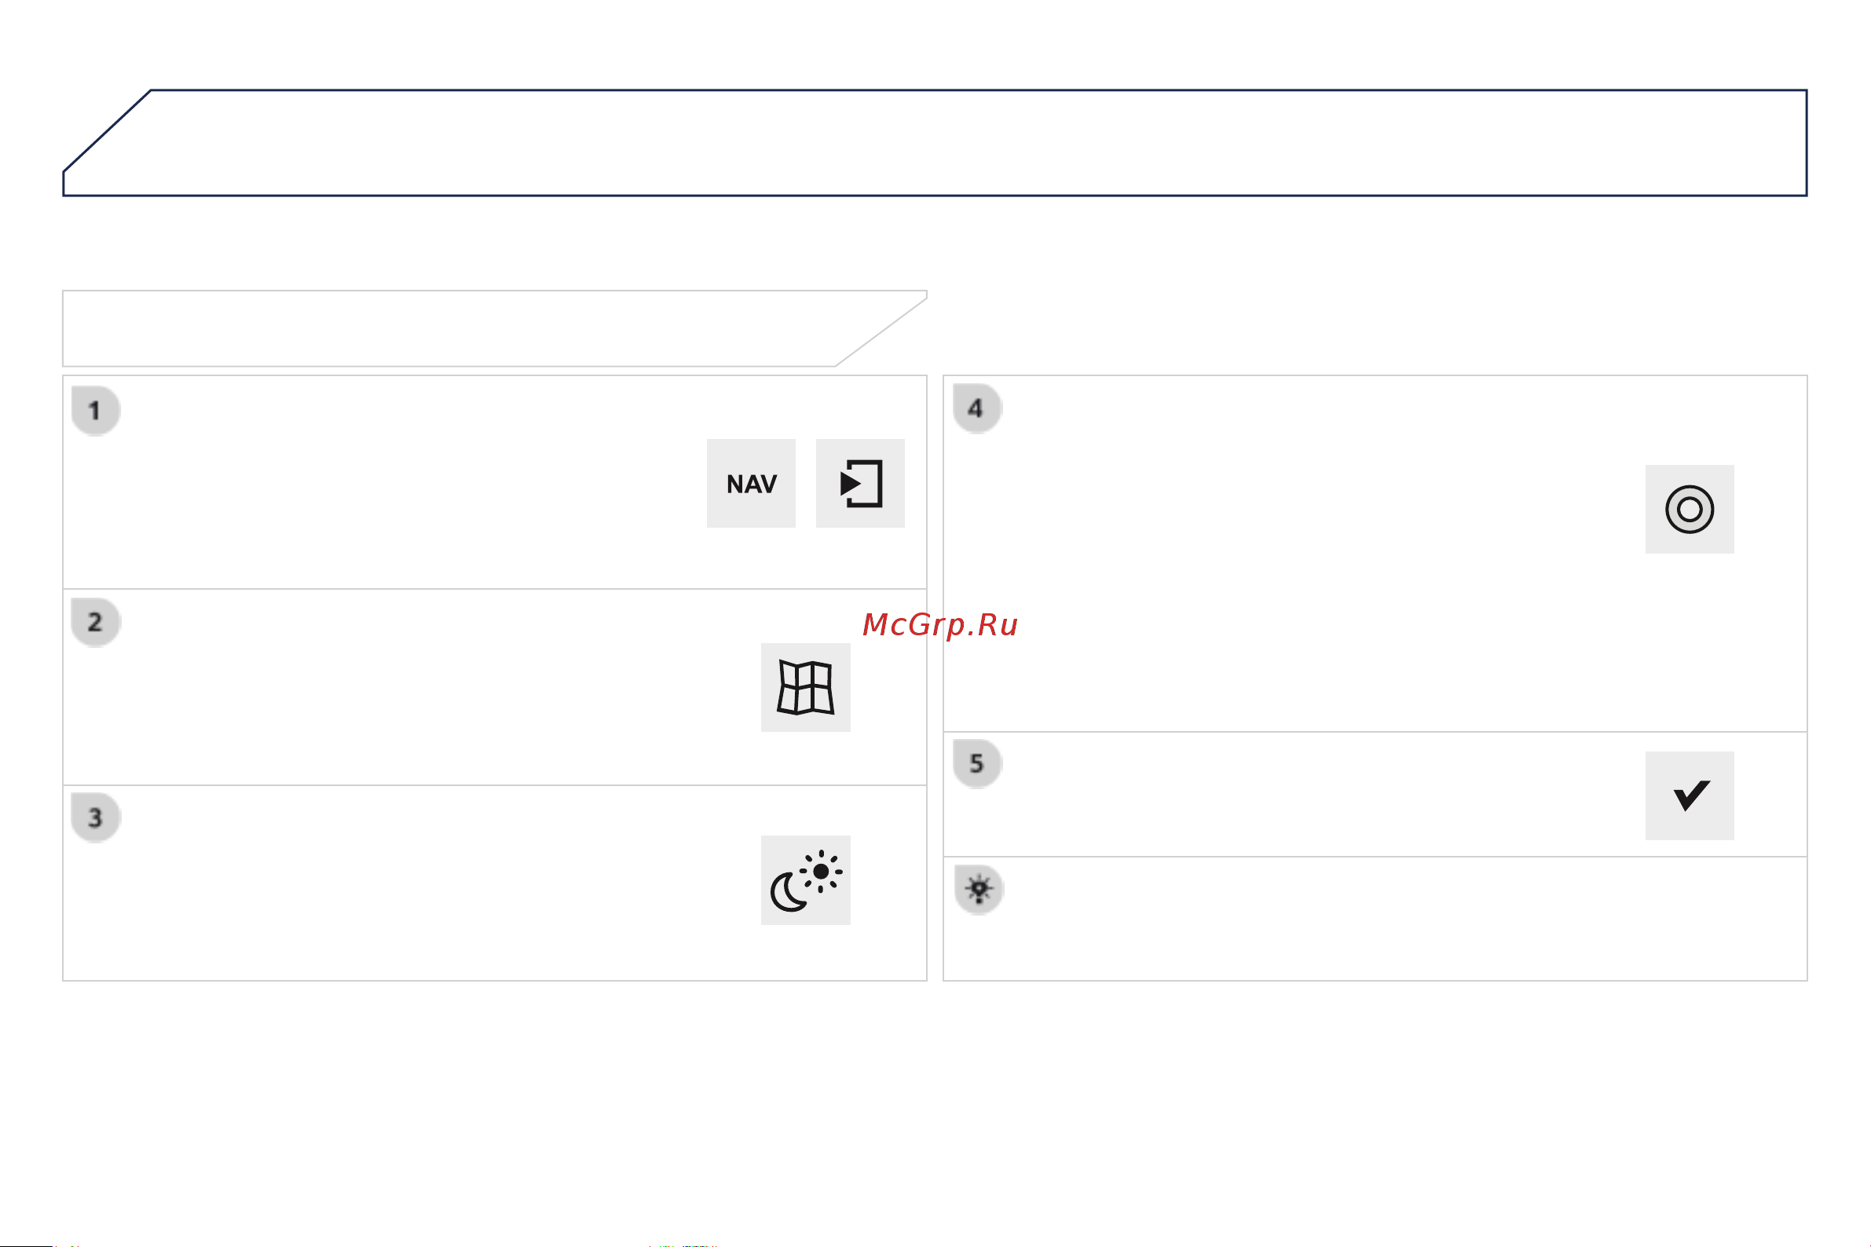Click the step 5 number badge
Screen dimensions: 1871x1247
coord(977,763)
